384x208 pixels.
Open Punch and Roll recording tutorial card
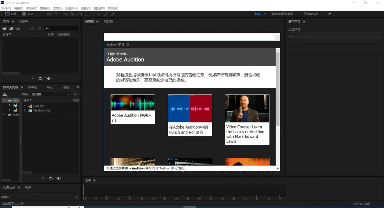190,115
